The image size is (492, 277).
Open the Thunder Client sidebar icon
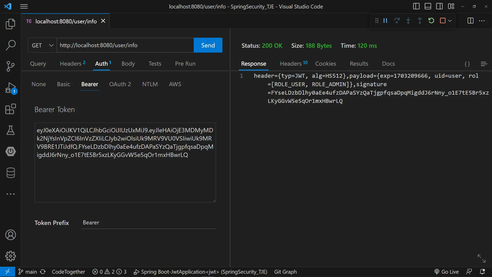(x=11, y=152)
